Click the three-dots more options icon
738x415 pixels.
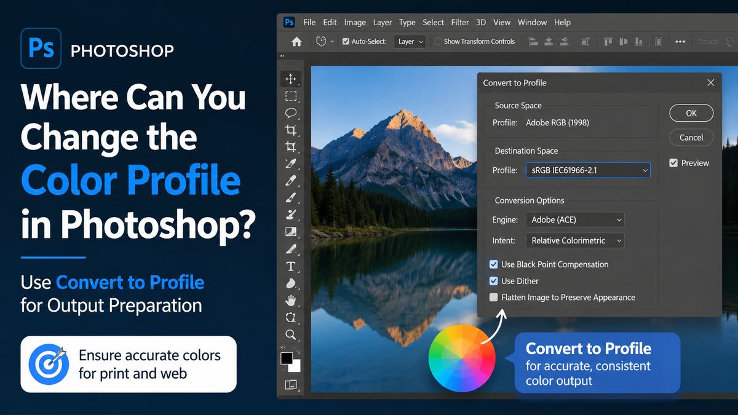tap(680, 41)
